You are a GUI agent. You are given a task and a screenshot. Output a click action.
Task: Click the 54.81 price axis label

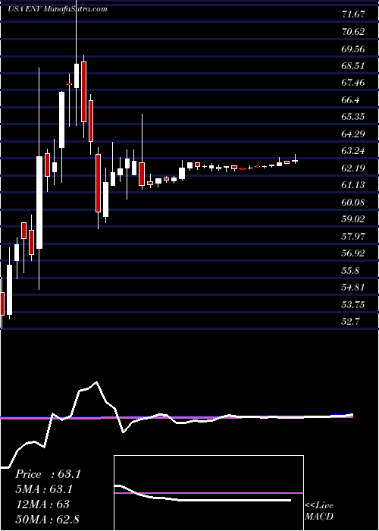coord(353,287)
